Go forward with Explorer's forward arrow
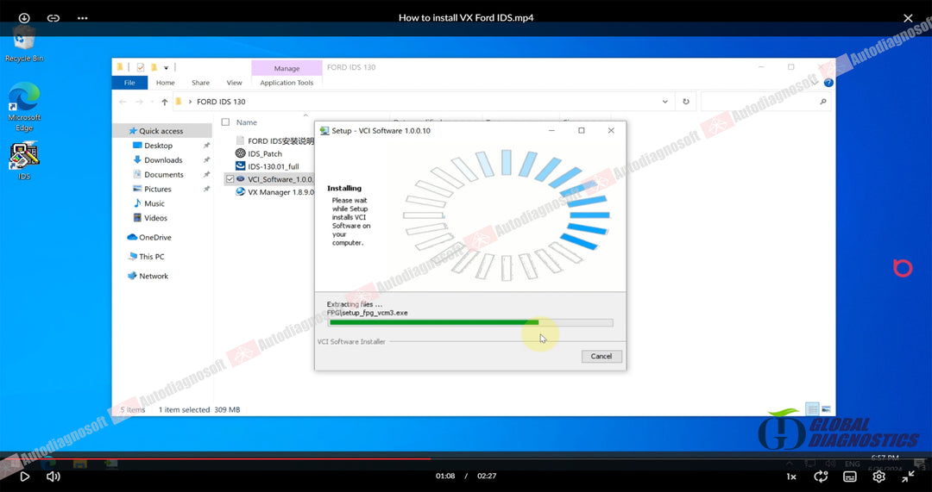The width and height of the screenshot is (932, 492). pos(139,102)
